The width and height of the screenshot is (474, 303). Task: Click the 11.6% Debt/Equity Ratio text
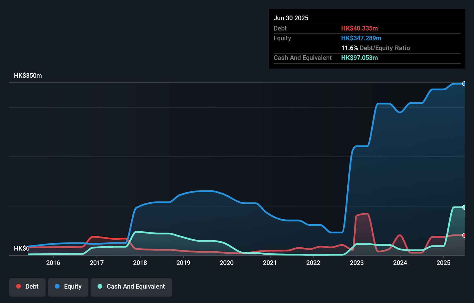pos(375,48)
